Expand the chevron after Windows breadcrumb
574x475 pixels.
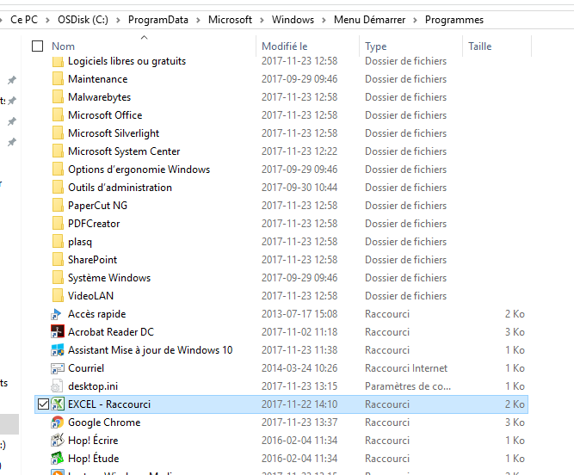324,20
